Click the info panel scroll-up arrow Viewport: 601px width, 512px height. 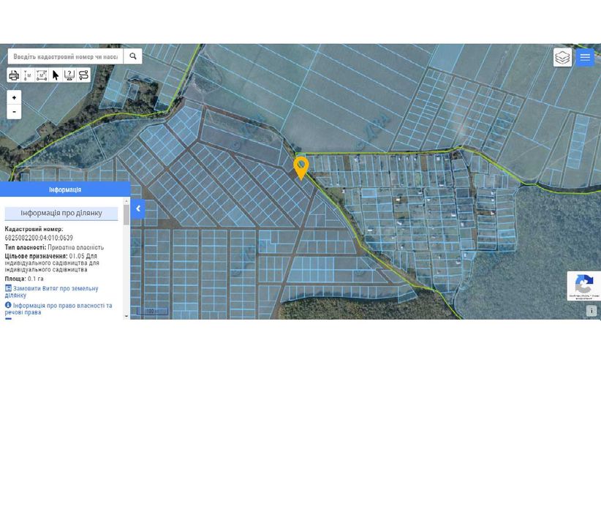tap(126, 201)
